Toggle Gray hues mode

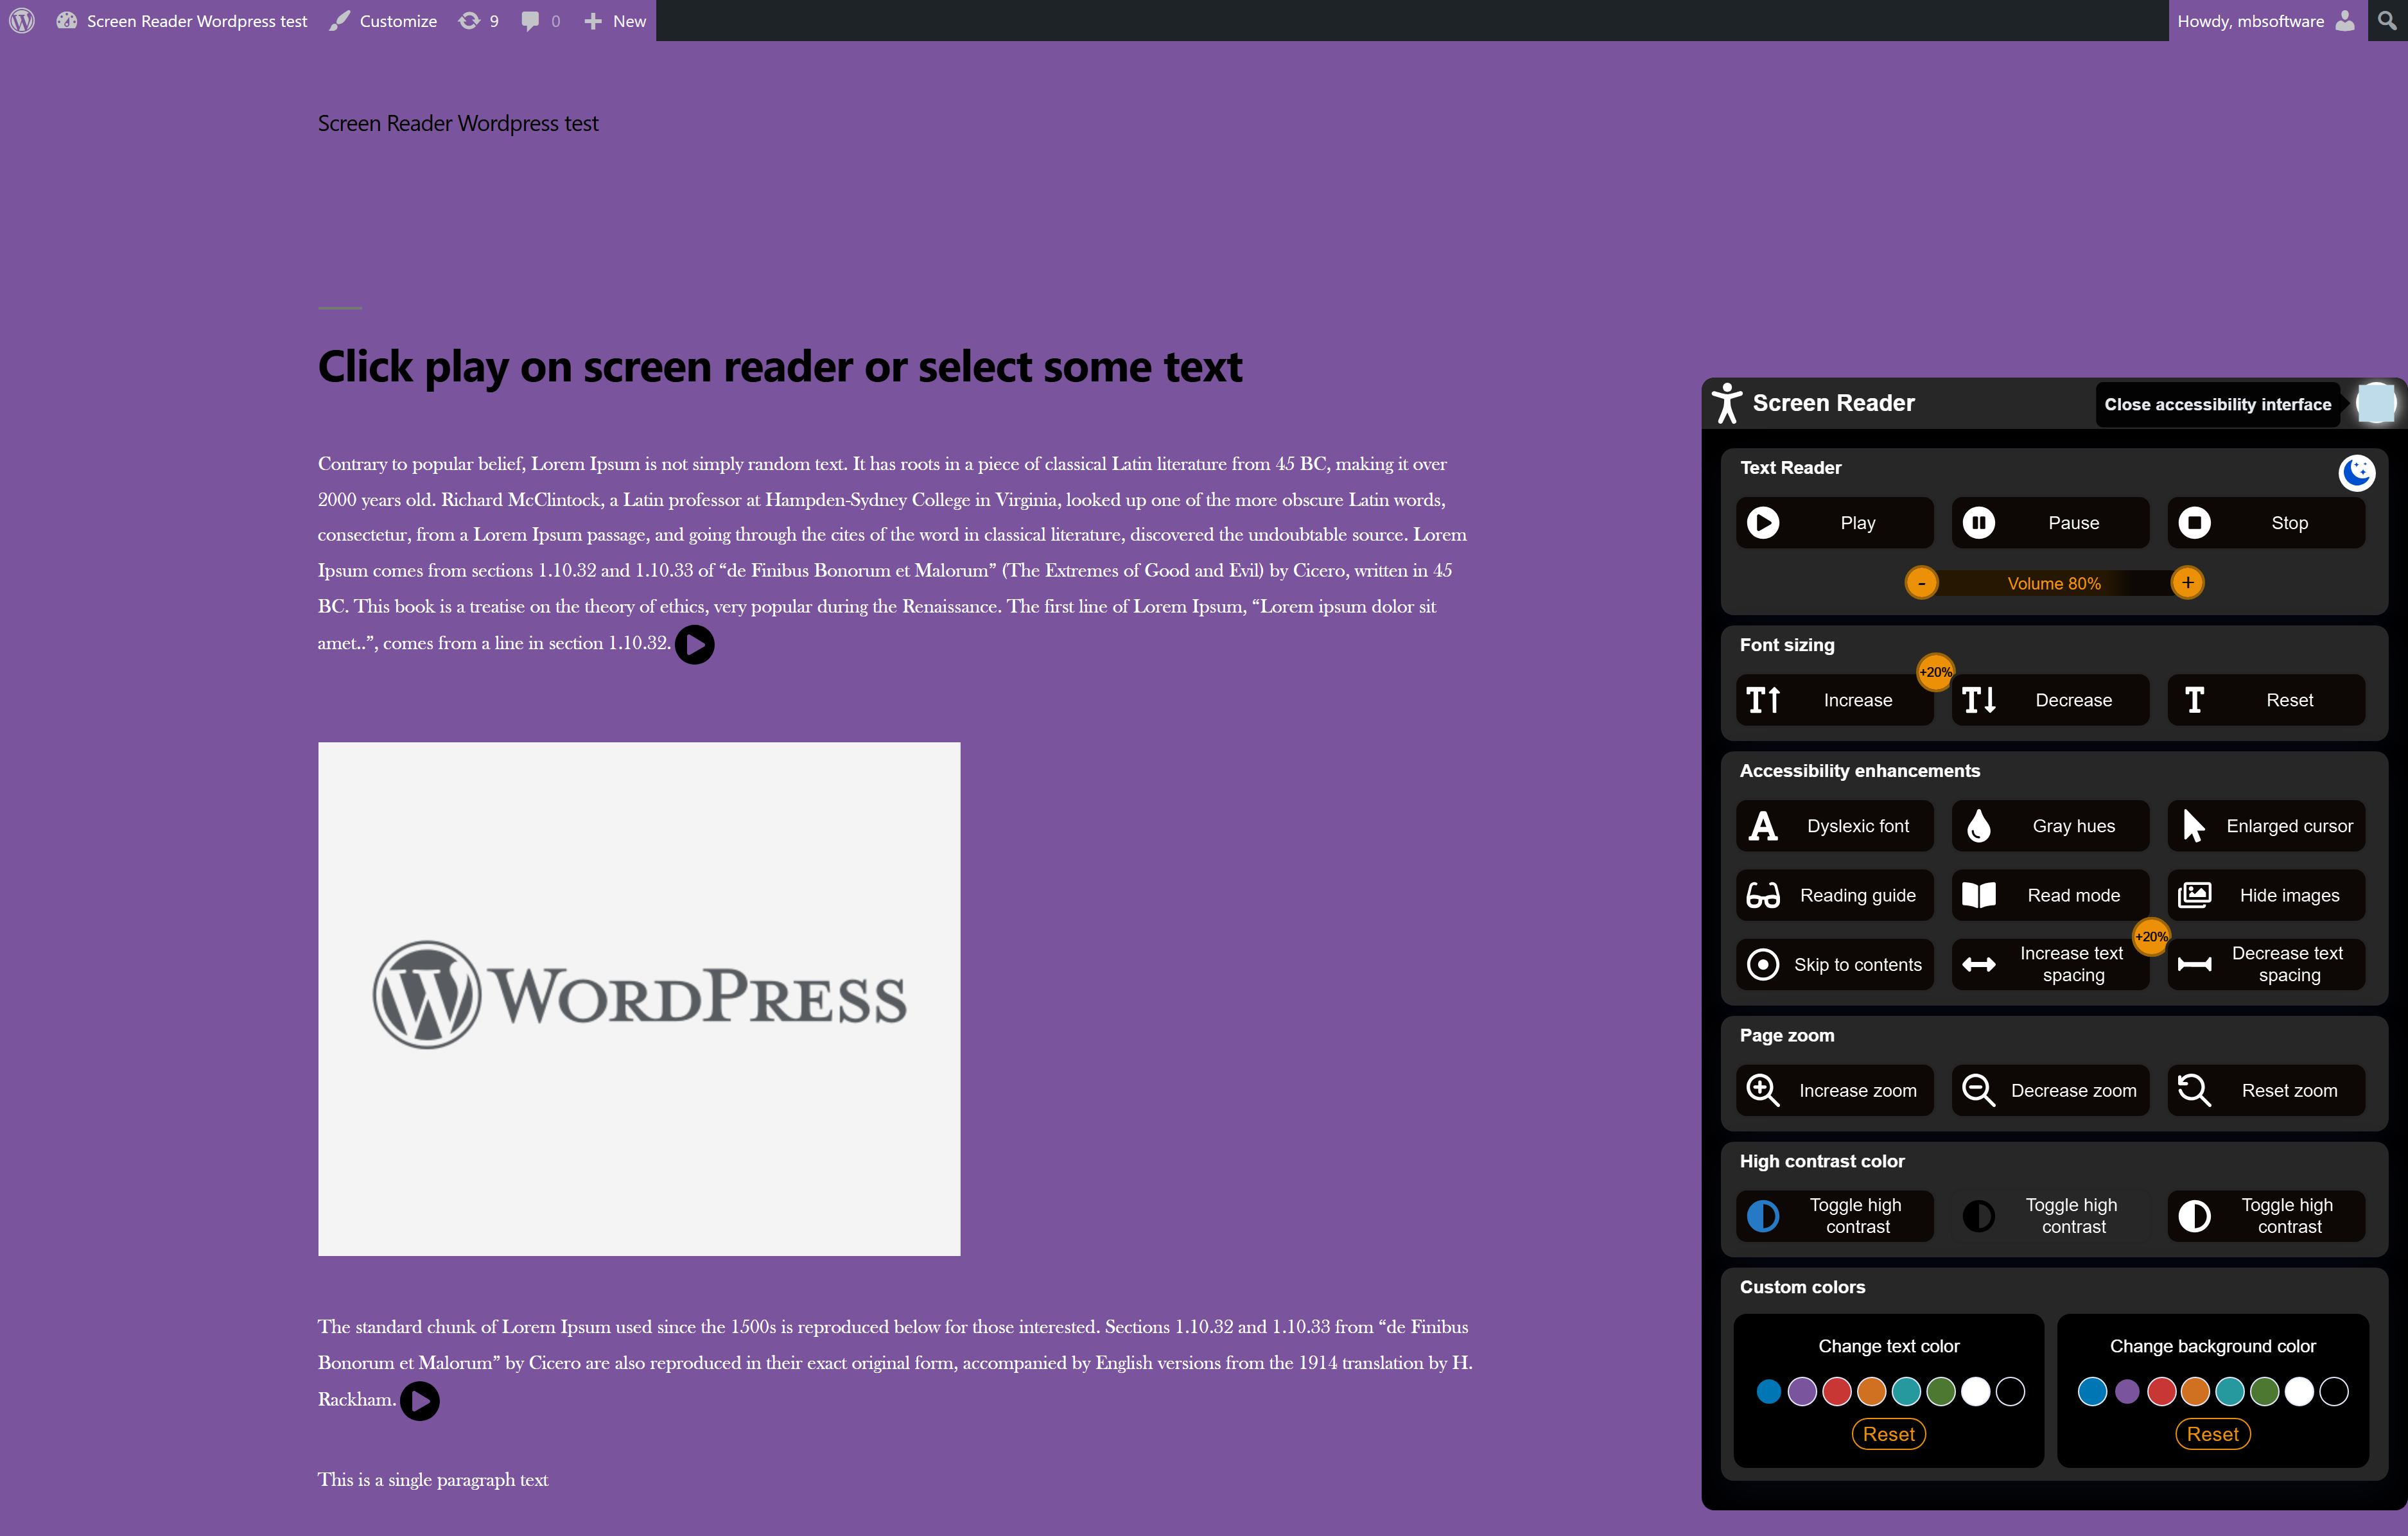[2049, 826]
